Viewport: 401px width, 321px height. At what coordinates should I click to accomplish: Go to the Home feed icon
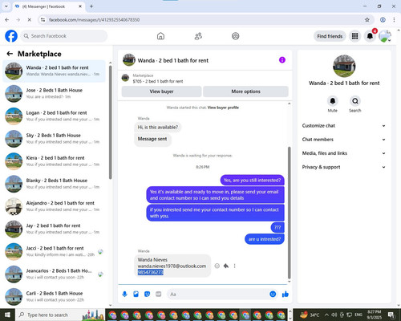tap(160, 36)
